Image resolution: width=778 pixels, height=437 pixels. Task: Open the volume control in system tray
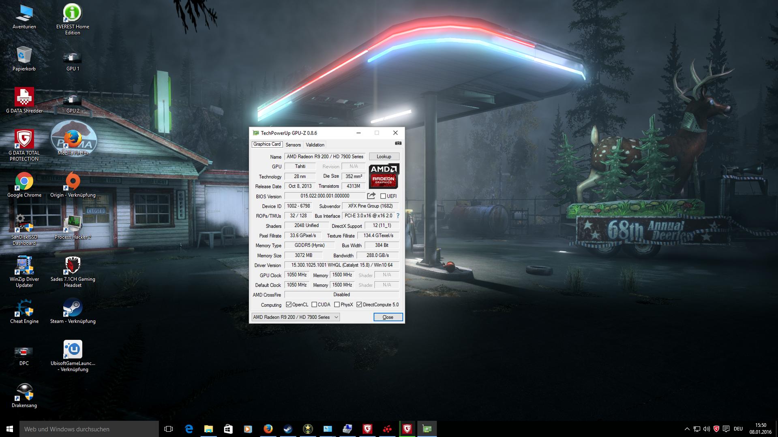click(707, 429)
